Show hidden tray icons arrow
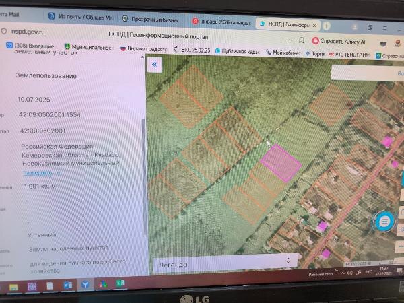The width and height of the screenshot is (404, 303). pyautogui.click(x=343, y=273)
